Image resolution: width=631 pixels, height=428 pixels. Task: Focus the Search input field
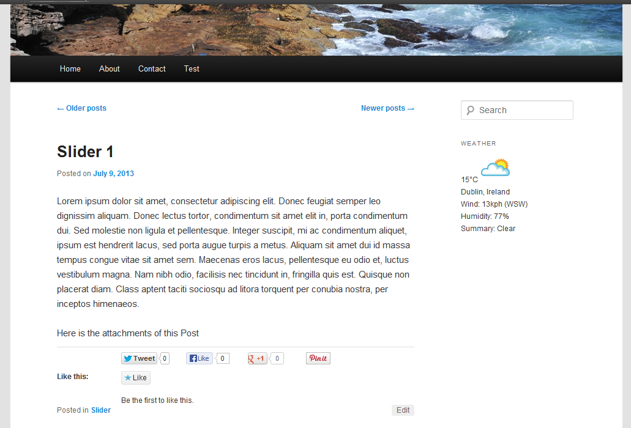(x=523, y=110)
